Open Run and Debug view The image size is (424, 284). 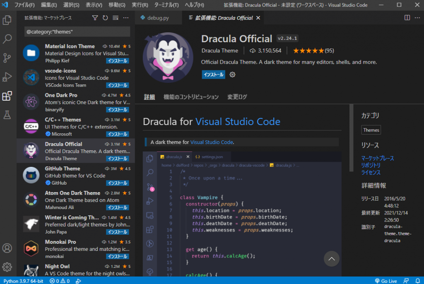click(x=7, y=77)
